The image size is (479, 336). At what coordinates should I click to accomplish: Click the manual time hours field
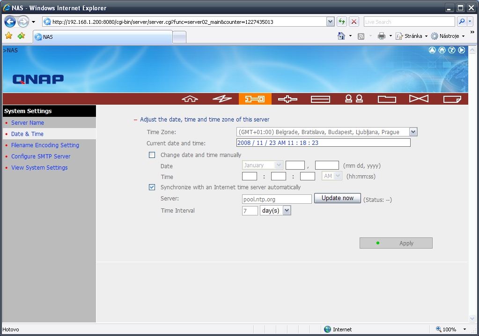point(250,176)
